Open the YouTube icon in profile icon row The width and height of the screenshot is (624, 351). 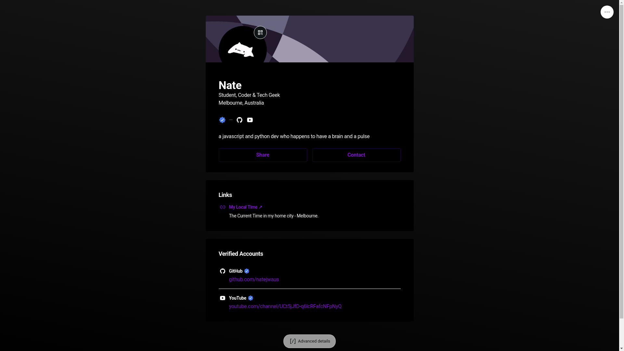tap(250, 120)
